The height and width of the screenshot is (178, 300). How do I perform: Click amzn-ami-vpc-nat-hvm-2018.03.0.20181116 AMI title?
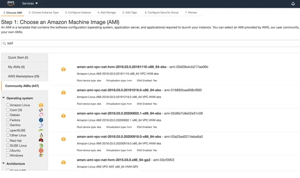click(121, 67)
